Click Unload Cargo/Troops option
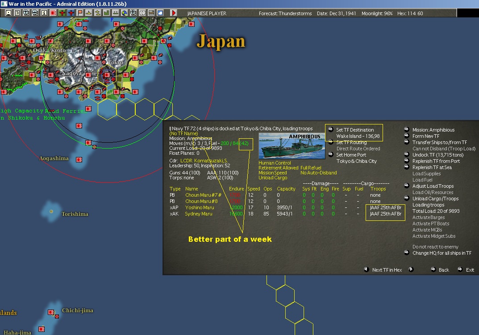Image resolution: width=479 pixels, height=335 pixels. click(x=435, y=199)
